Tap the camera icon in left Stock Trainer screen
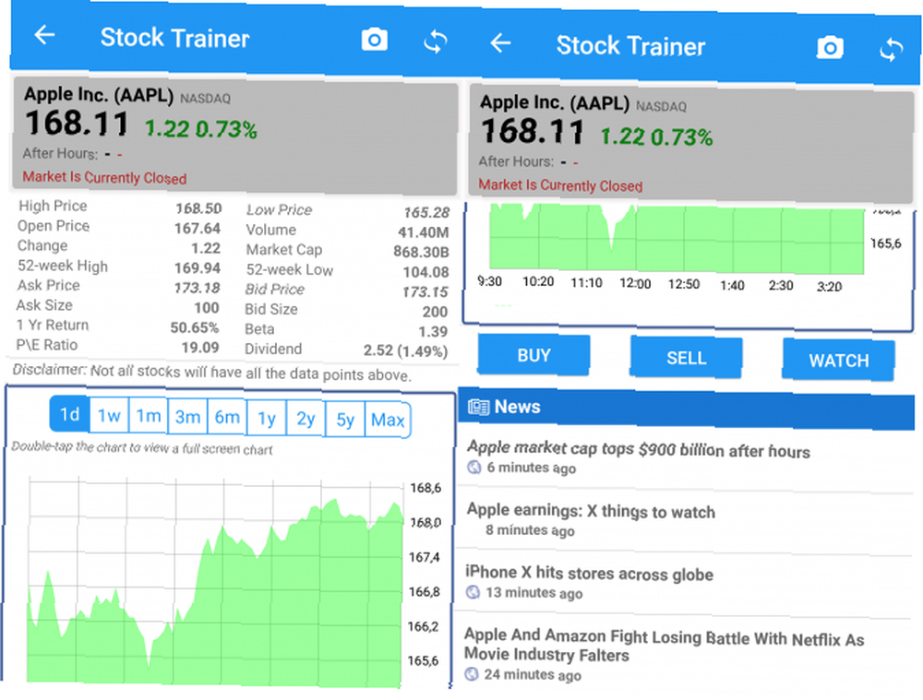Viewport: 923px width, 700px height. point(375,40)
